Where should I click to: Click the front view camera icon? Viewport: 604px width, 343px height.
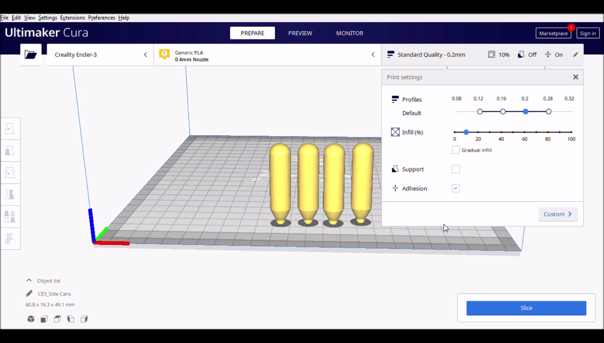tap(44, 319)
